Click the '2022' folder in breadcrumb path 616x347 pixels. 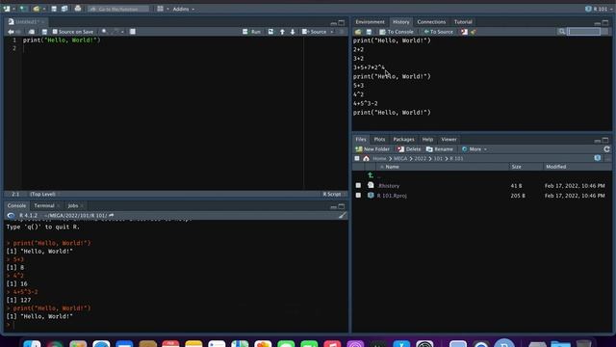coord(420,158)
